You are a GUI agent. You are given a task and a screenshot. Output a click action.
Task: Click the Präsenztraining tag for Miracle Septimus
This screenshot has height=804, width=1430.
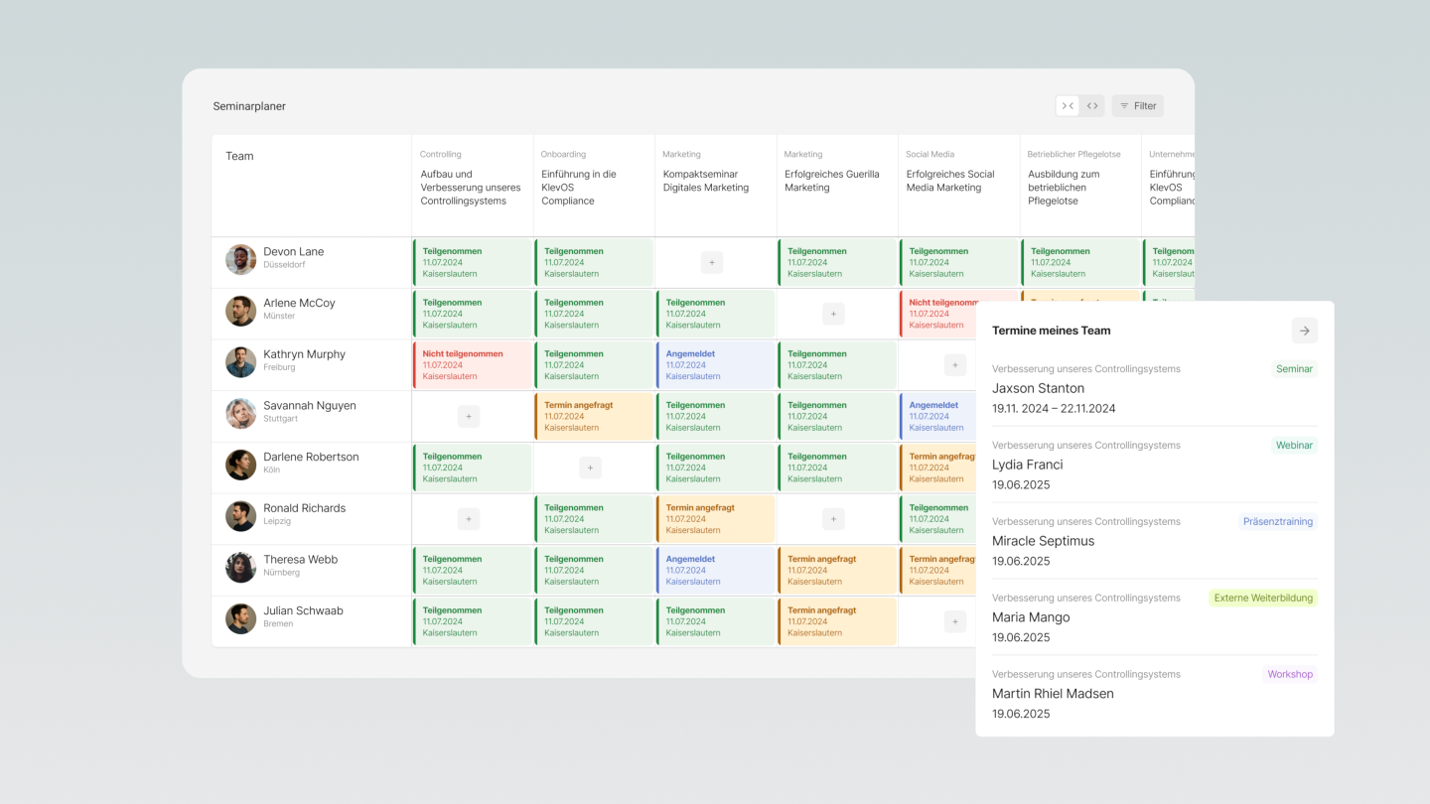(1277, 521)
